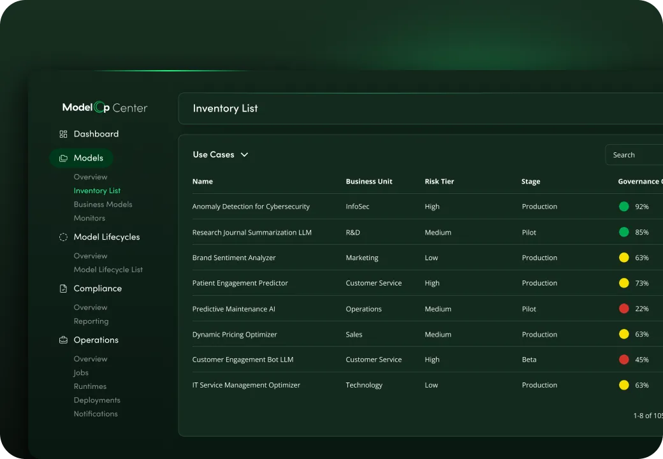Sort by Governance column header
This screenshot has width=663, height=459.
(640, 181)
